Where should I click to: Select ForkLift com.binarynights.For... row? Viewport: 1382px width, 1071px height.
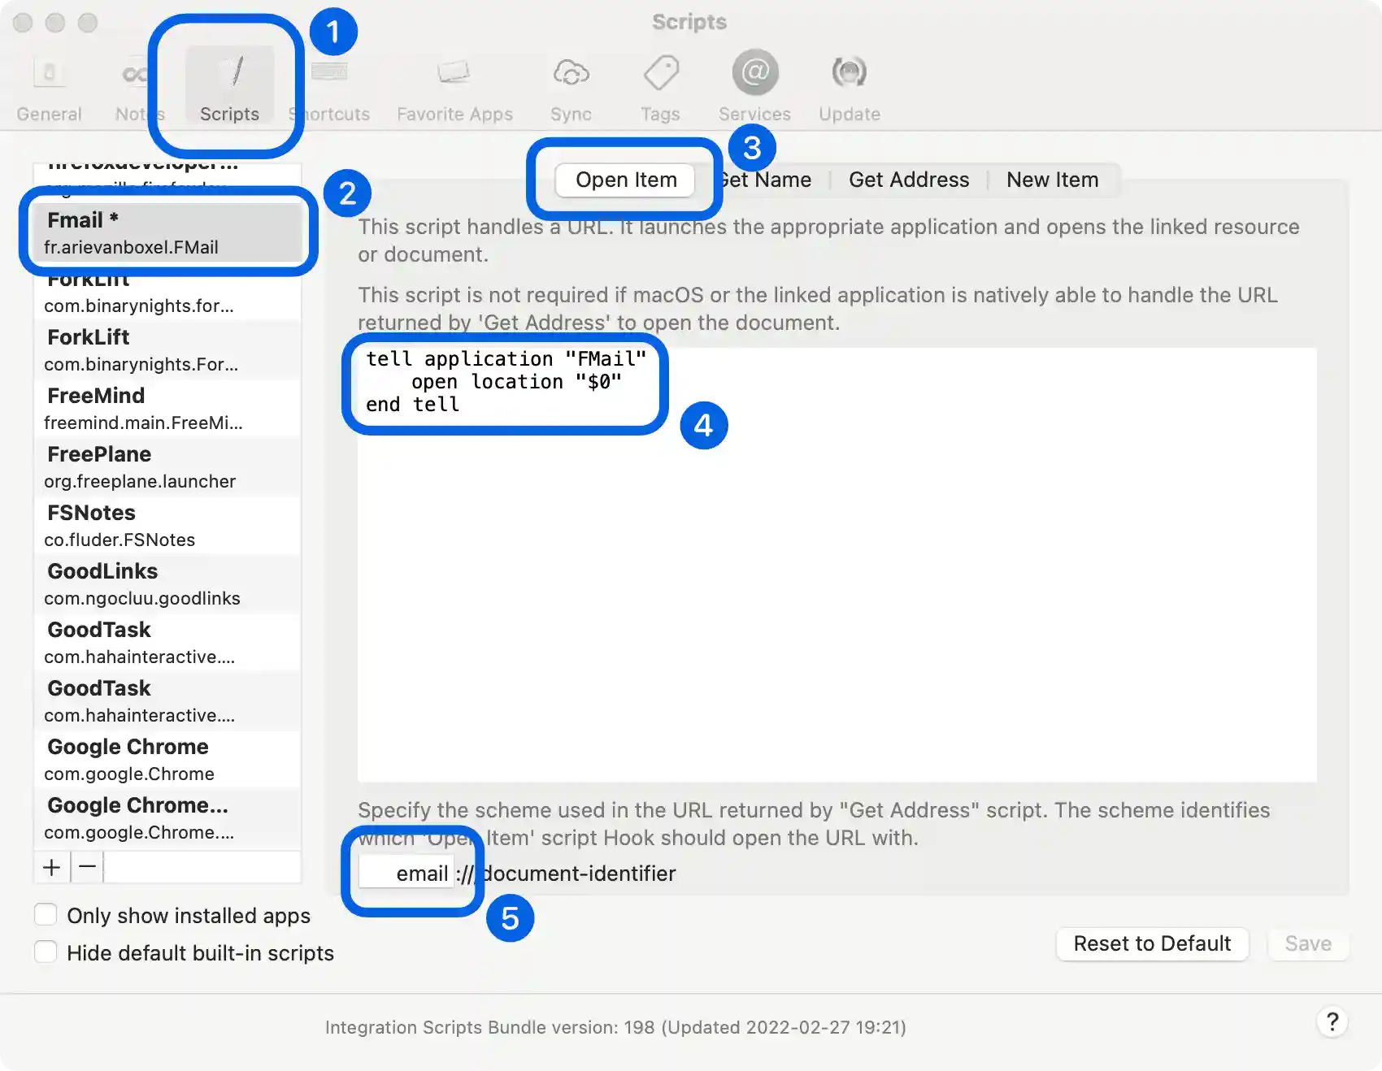point(167,349)
